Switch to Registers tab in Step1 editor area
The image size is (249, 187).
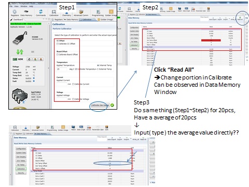(57, 20)
